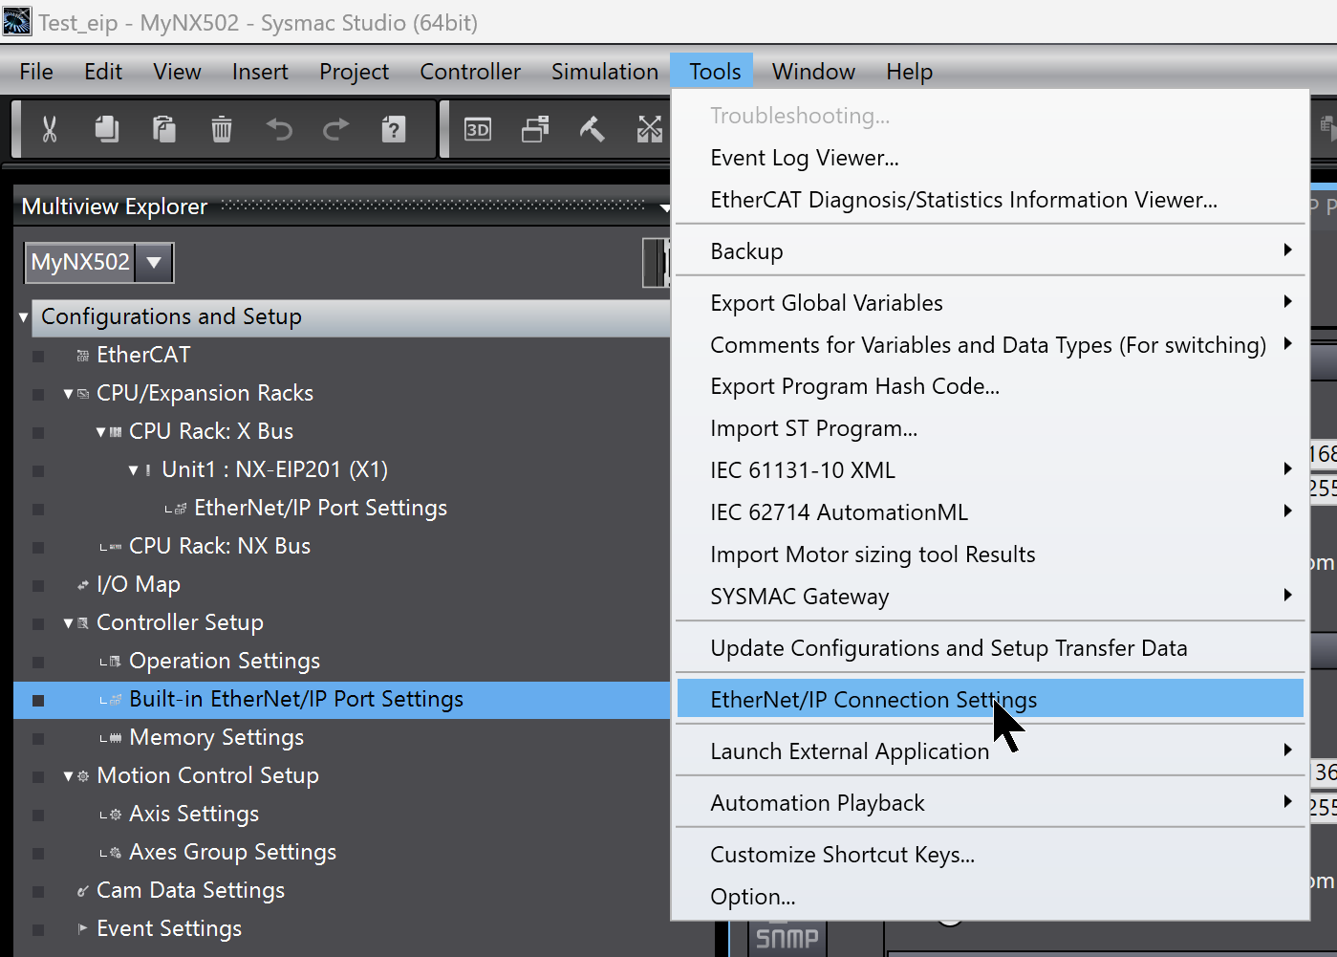Open the MyNX502 controller dropdown
Image resolution: width=1337 pixels, height=957 pixels.
(x=154, y=262)
